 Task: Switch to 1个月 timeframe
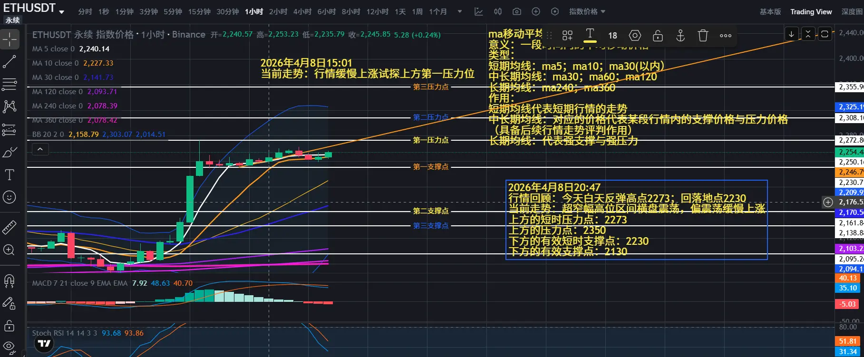[x=438, y=11]
